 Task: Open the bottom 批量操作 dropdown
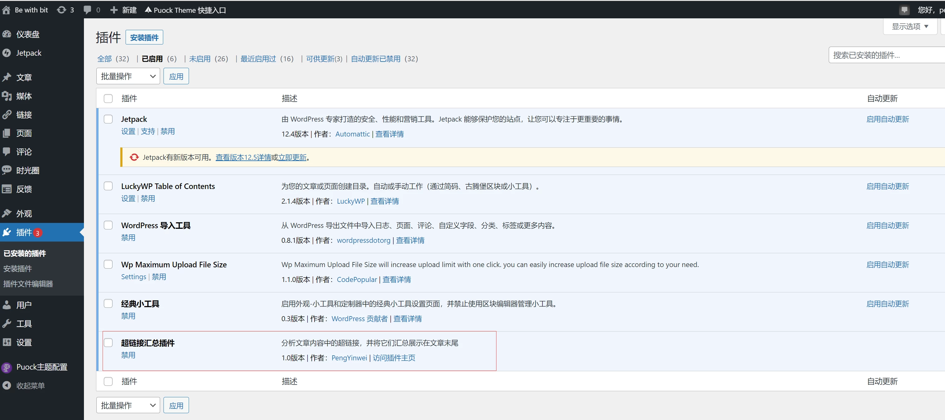pos(128,405)
